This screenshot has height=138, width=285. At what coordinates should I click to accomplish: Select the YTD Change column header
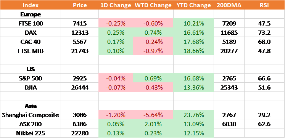(193, 5)
